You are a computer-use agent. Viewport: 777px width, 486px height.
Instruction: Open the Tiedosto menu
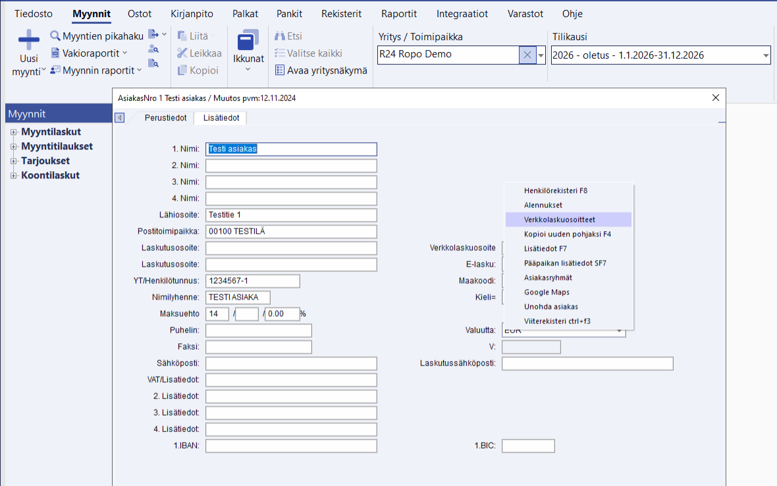[33, 14]
